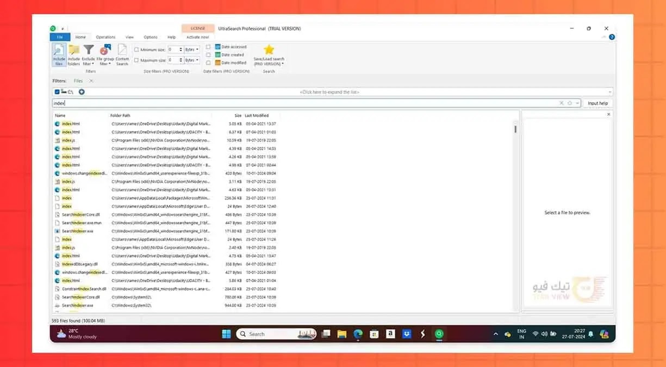The image size is (666, 367).
Task: Click the Date created calendar icon
Action: [x=217, y=55]
